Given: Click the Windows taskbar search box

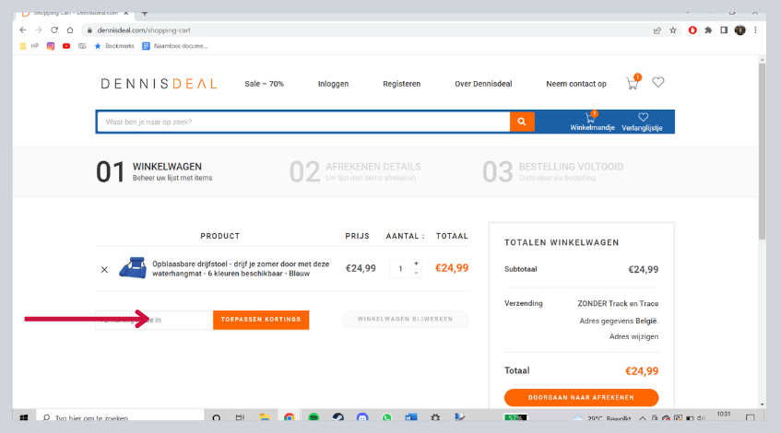Looking at the screenshot, I should (x=120, y=417).
